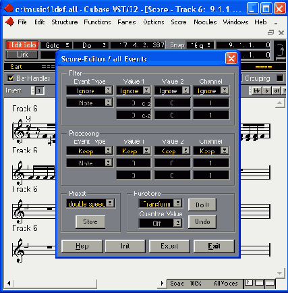Click the cycle loop arrow icon
This screenshot has width=288, height=293.
280,51
